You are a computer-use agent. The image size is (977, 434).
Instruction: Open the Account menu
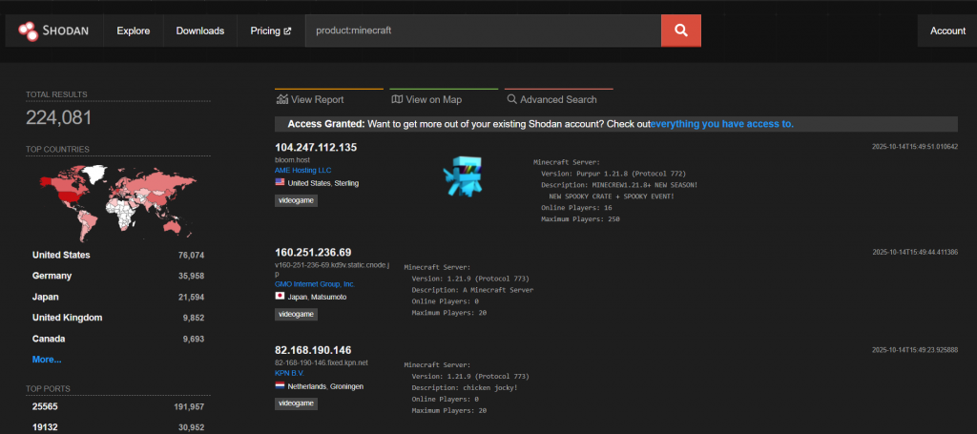947,31
